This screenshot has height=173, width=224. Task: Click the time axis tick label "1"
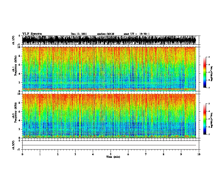point(40,154)
